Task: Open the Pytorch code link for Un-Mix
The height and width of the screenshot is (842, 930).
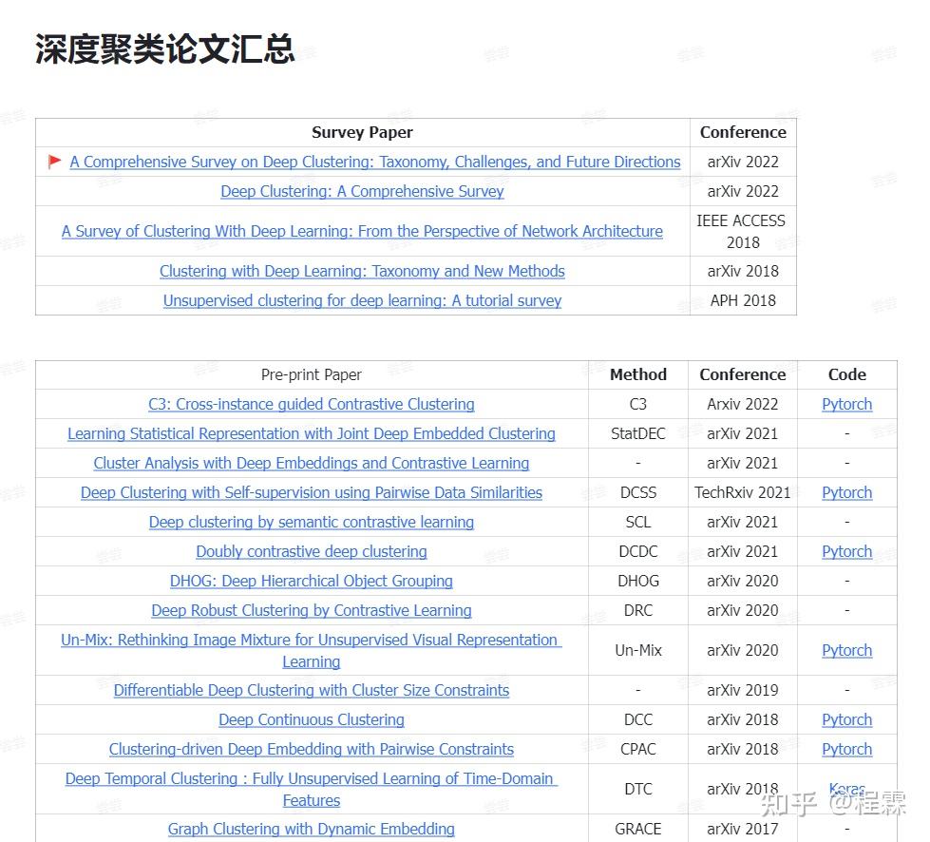Action: click(847, 651)
